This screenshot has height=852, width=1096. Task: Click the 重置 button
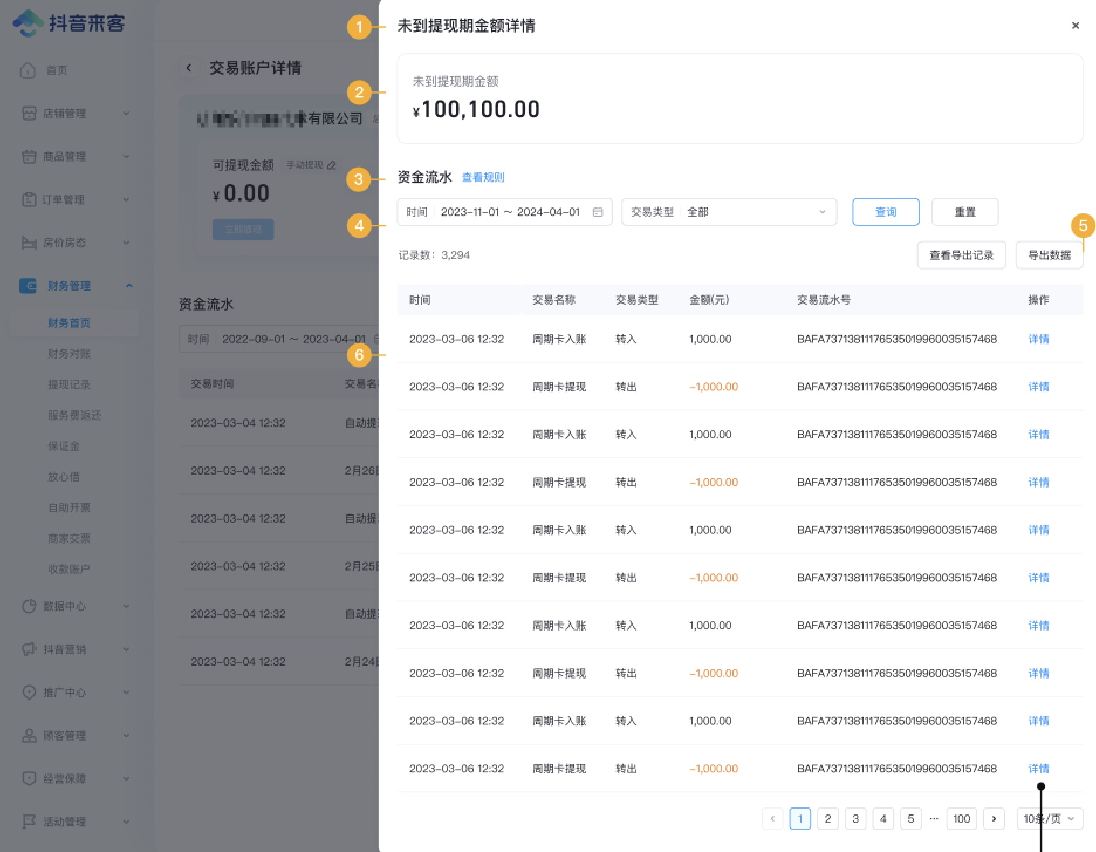pos(965,212)
